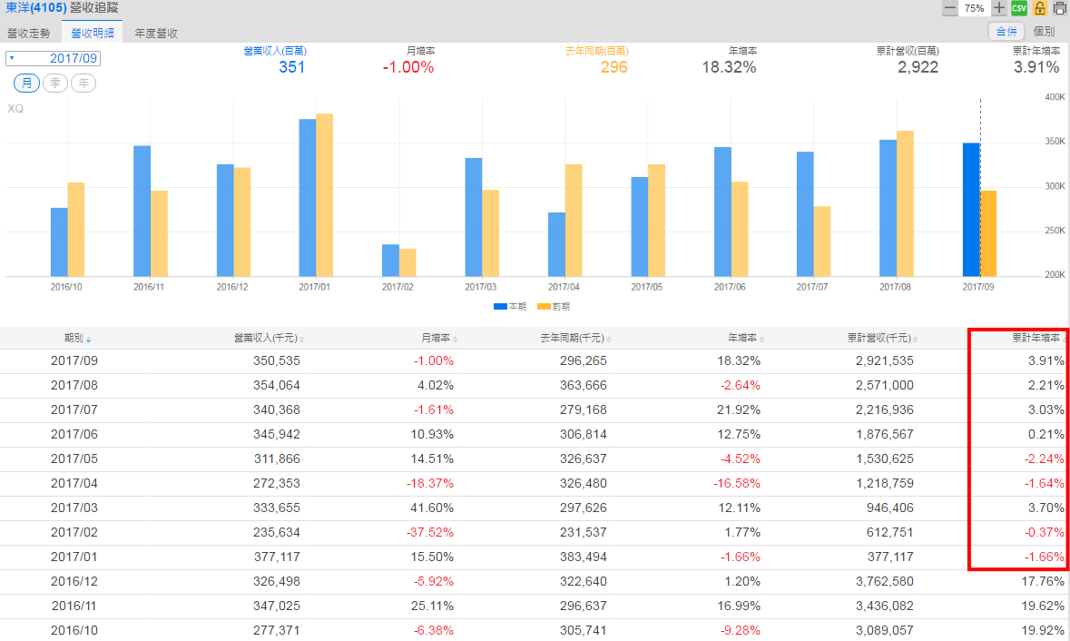The width and height of the screenshot is (1070, 641).
Task: Click monthly growth -37.52%
Action: tap(430, 533)
